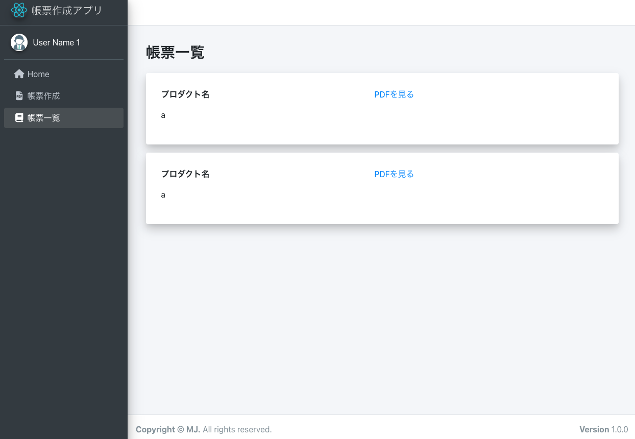Click the avatar image next to User Name 1

[19, 42]
